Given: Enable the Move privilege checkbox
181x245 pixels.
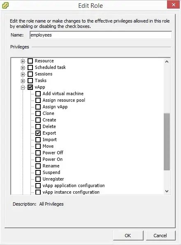Looking at the screenshot, I should pos(38,146).
